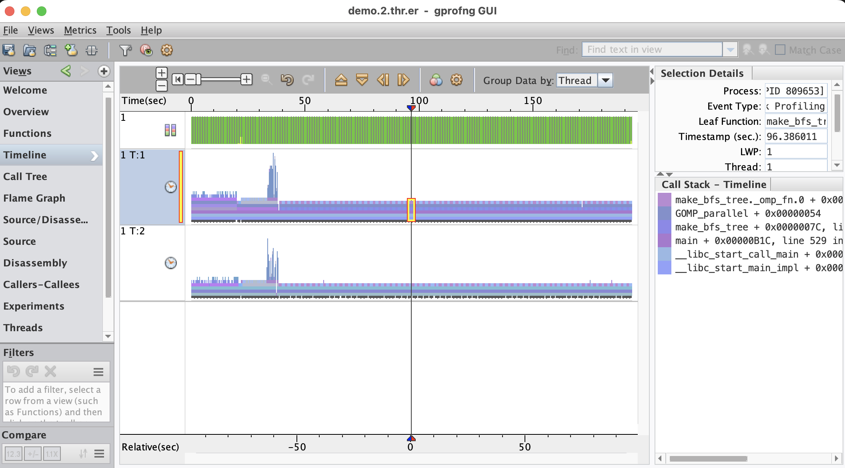Switch to the Flame Graph view
Screen dimensions: 845x468
[x=34, y=198]
